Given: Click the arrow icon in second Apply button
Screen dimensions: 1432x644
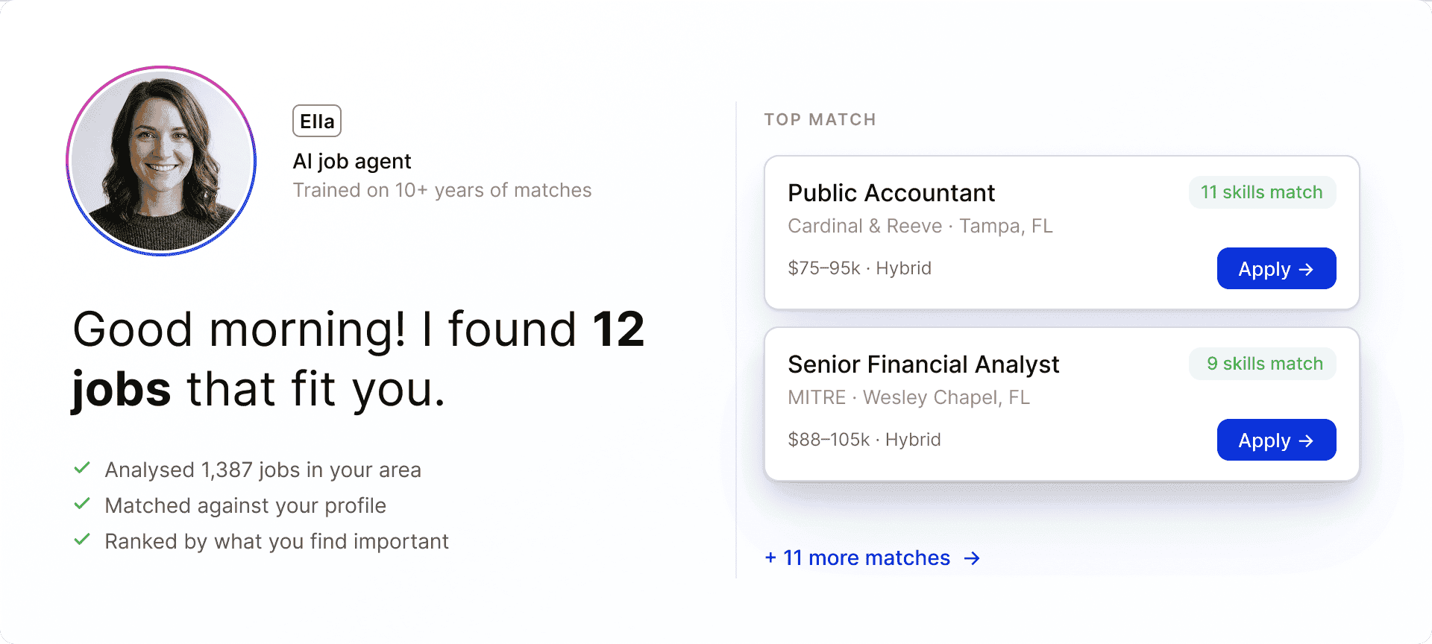Looking at the screenshot, I should 1306,441.
